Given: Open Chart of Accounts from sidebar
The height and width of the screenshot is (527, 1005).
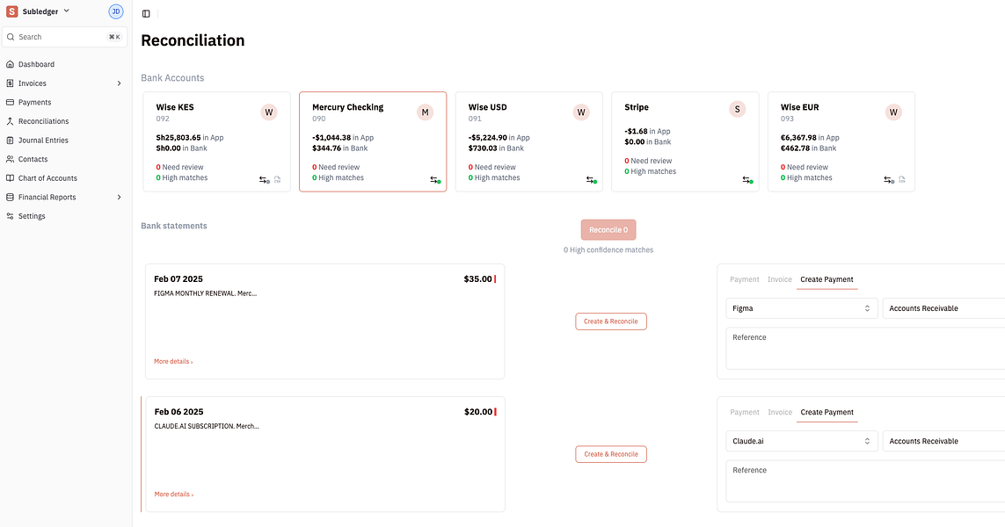Looking at the screenshot, I should click(x=47, y=178).
